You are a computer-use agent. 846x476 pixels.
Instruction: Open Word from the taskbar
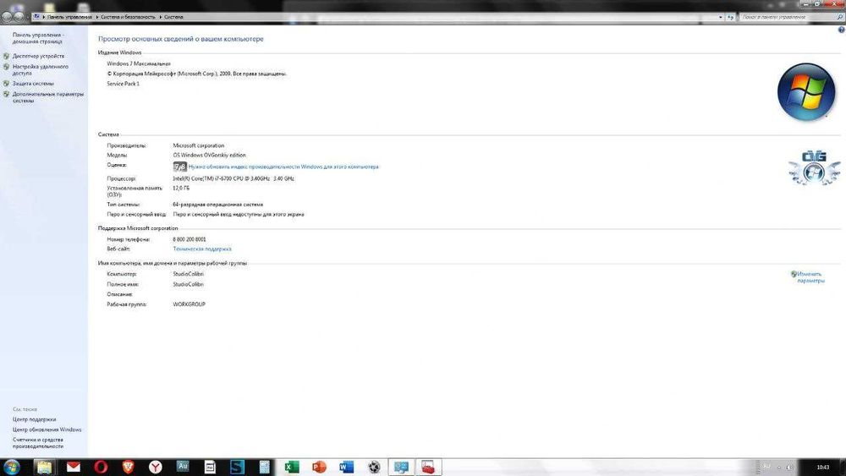pyautogui.click(x=346, y=467)
